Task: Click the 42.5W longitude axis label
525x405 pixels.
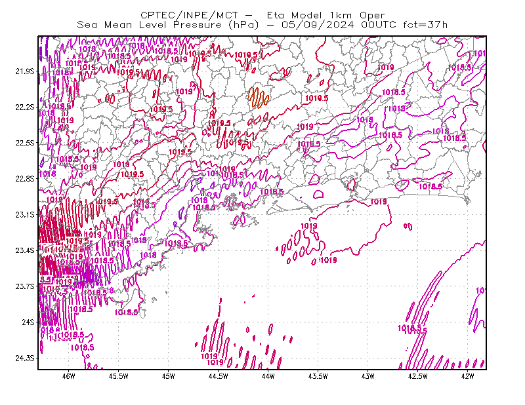Action: [418, 376]
